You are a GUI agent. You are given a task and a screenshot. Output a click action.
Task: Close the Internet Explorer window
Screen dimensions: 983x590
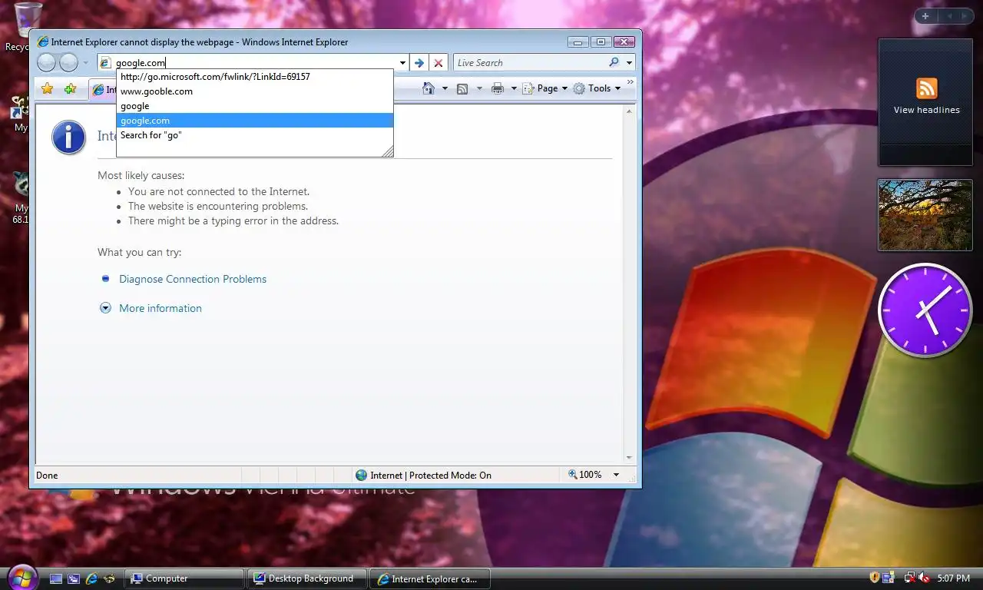[624, 41]
